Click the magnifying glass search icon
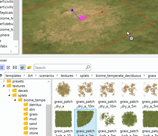The height and width of the screenshot is (136, 158). click(87, 67)
